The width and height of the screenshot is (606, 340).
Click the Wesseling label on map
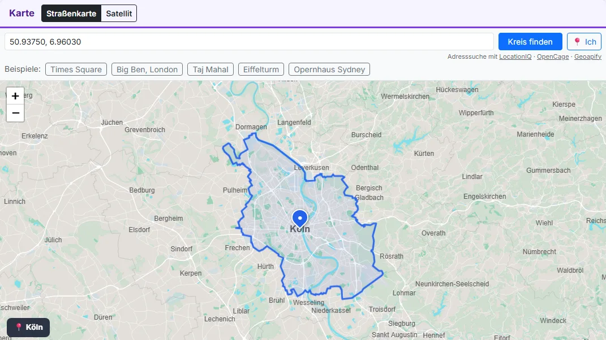pyautogui.click(x=308, y=303)
